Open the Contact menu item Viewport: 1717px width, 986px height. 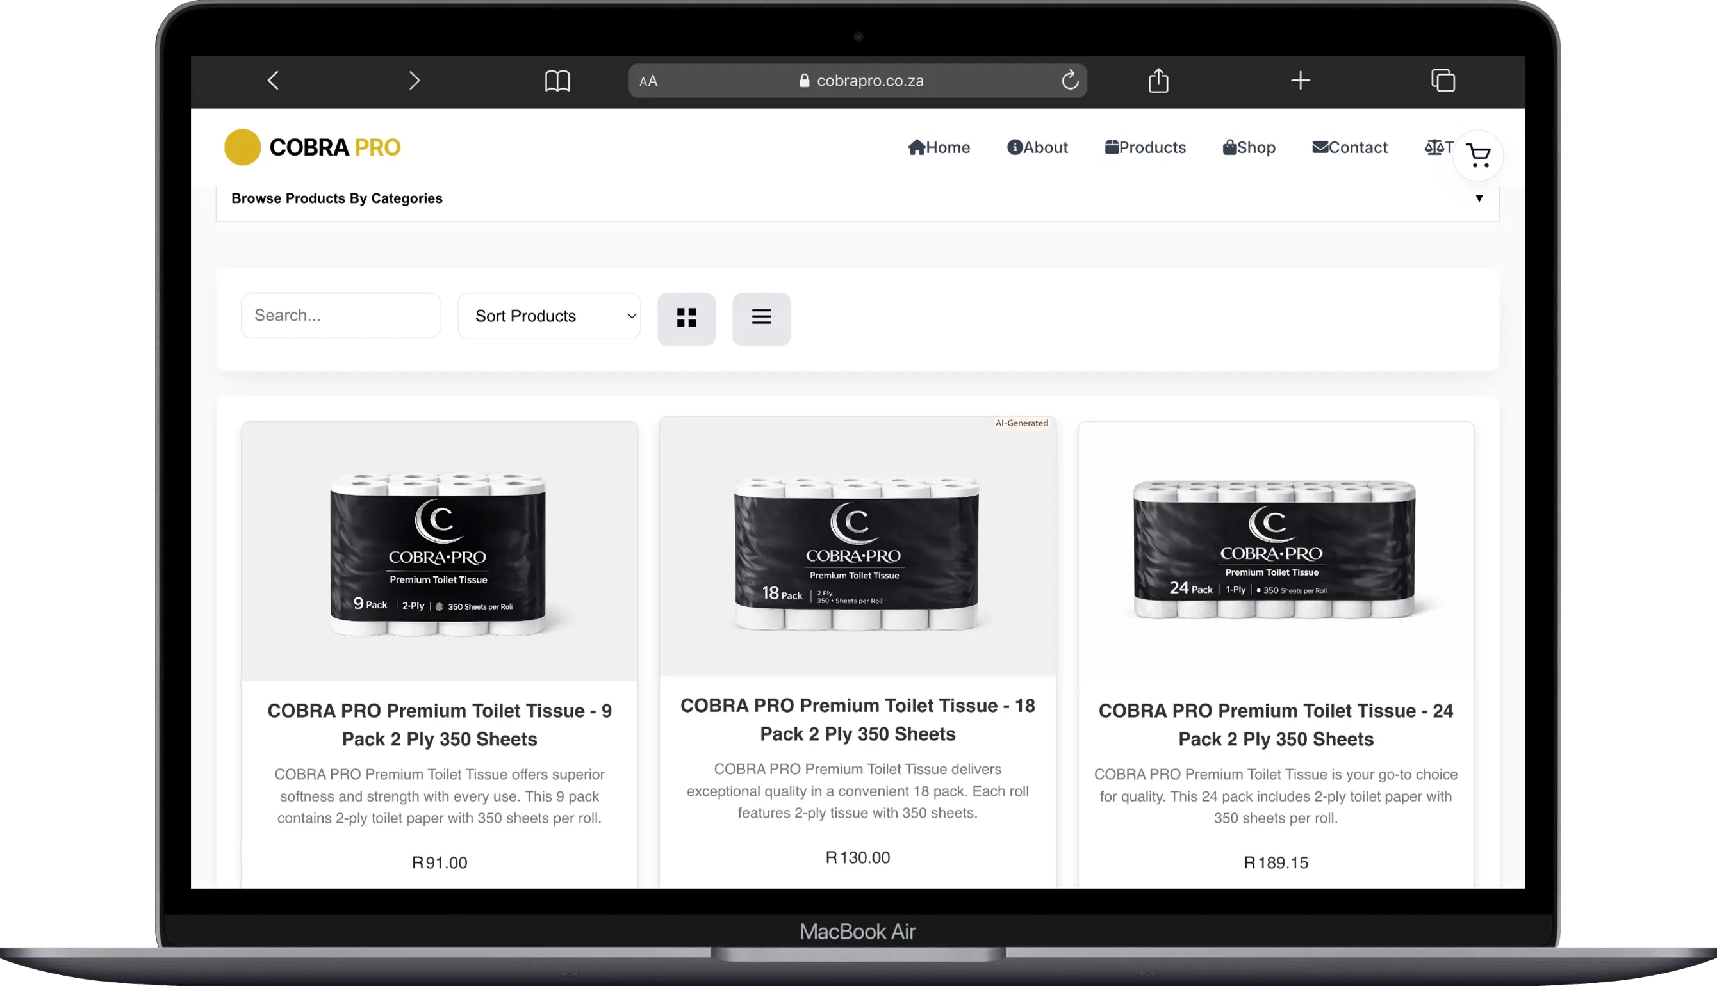click(1350, 147)
